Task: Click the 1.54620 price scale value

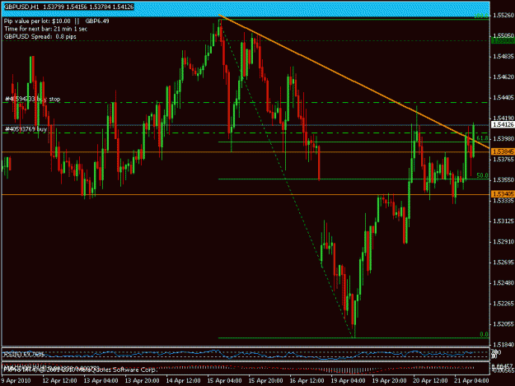Action: [503, 77]
